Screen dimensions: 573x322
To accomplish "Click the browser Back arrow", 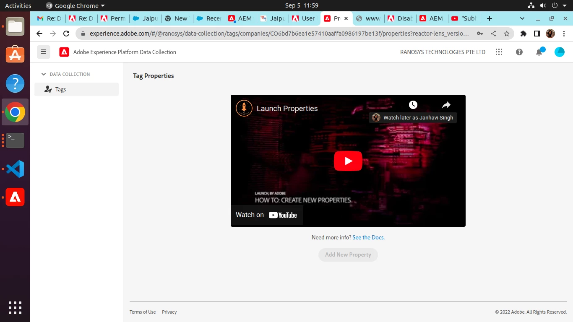I will 39,34.
